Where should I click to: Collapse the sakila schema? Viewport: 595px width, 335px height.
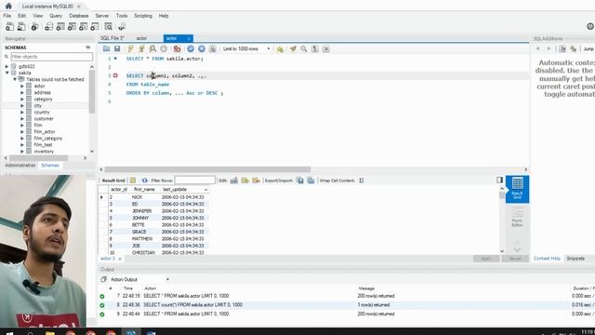point(7,73)
